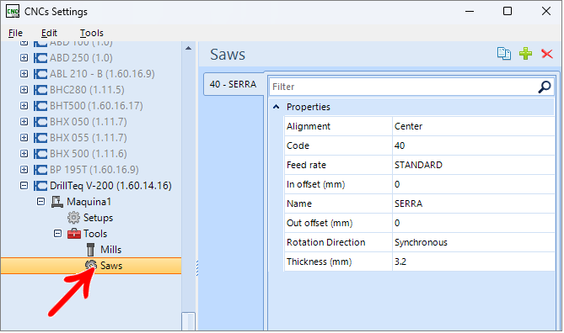This screenshot has height=333, width=564.
Task: Click the Feed rate property label
Action: [306, 165]
